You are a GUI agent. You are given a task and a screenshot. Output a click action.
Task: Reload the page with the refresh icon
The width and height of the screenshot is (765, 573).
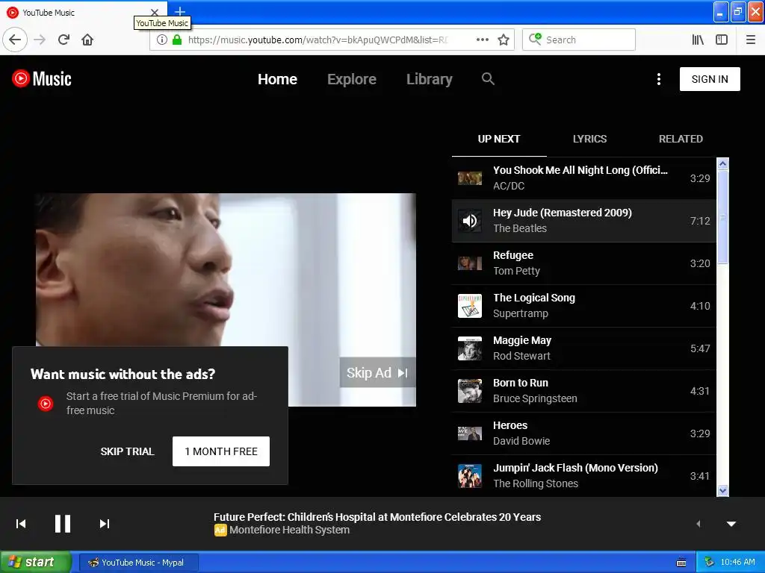point(64,40)
